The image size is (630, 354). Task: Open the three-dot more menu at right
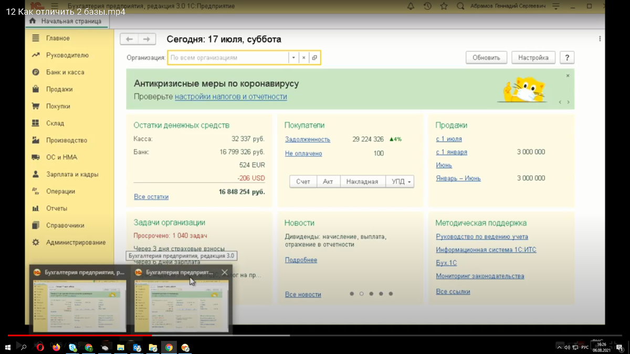(x=600, y=39)
